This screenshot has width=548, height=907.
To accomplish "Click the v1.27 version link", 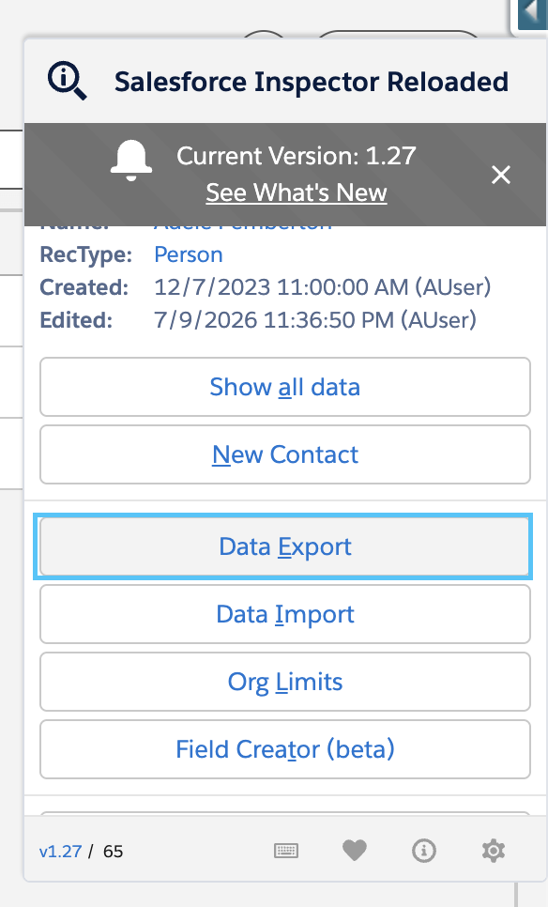I will click(x=60, y=852).
